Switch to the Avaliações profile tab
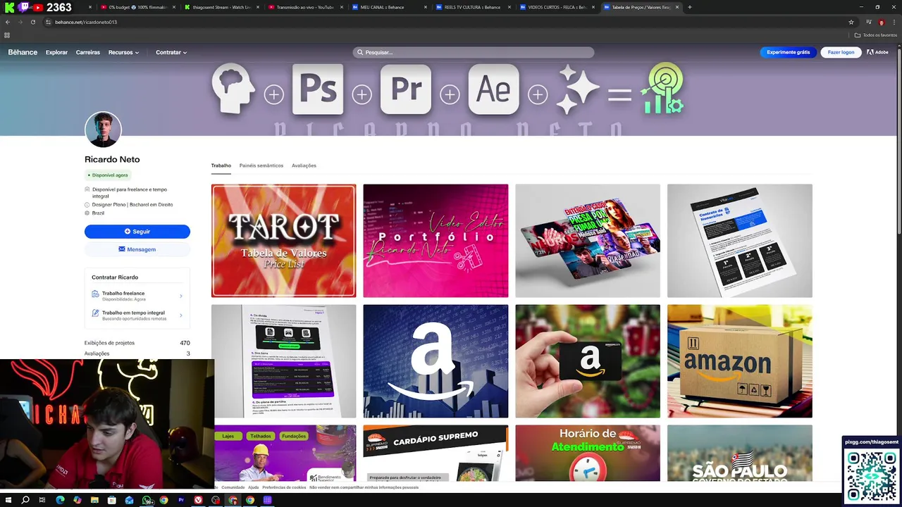The image size is (902, 507). 304,165
